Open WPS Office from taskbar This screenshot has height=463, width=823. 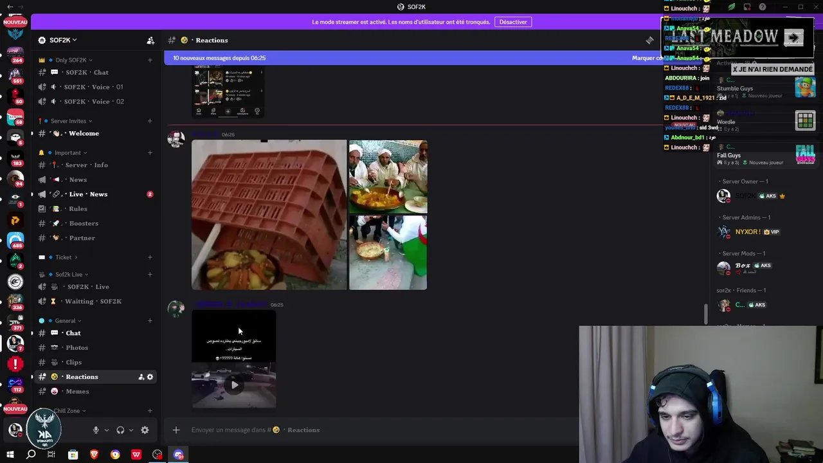[136, 455]
